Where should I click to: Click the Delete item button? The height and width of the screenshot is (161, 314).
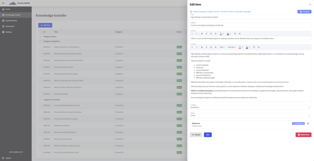click(x=303, y=135)
